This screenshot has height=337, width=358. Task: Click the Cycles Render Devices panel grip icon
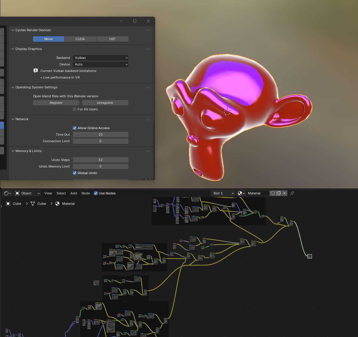pos(148,30)
